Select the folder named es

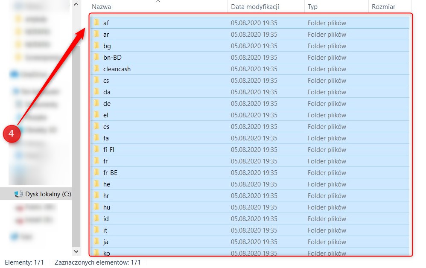106,126
